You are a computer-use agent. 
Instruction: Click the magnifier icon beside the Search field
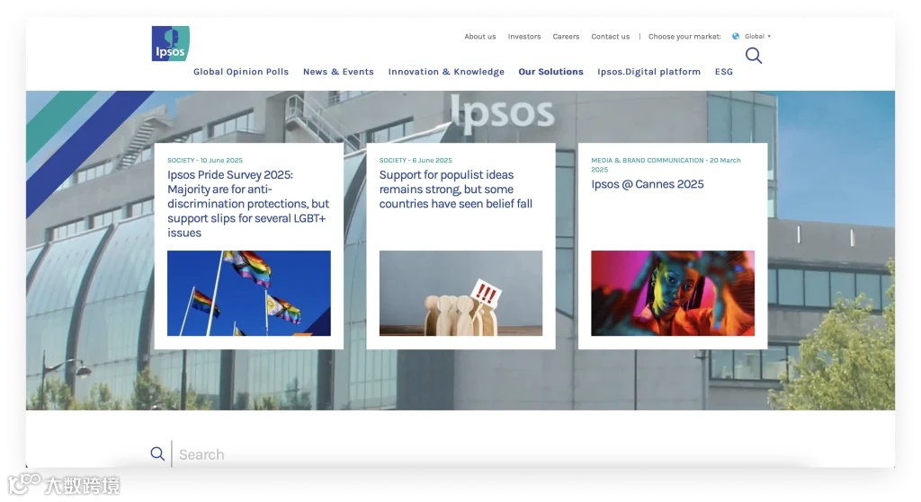(x=157, y=454)
